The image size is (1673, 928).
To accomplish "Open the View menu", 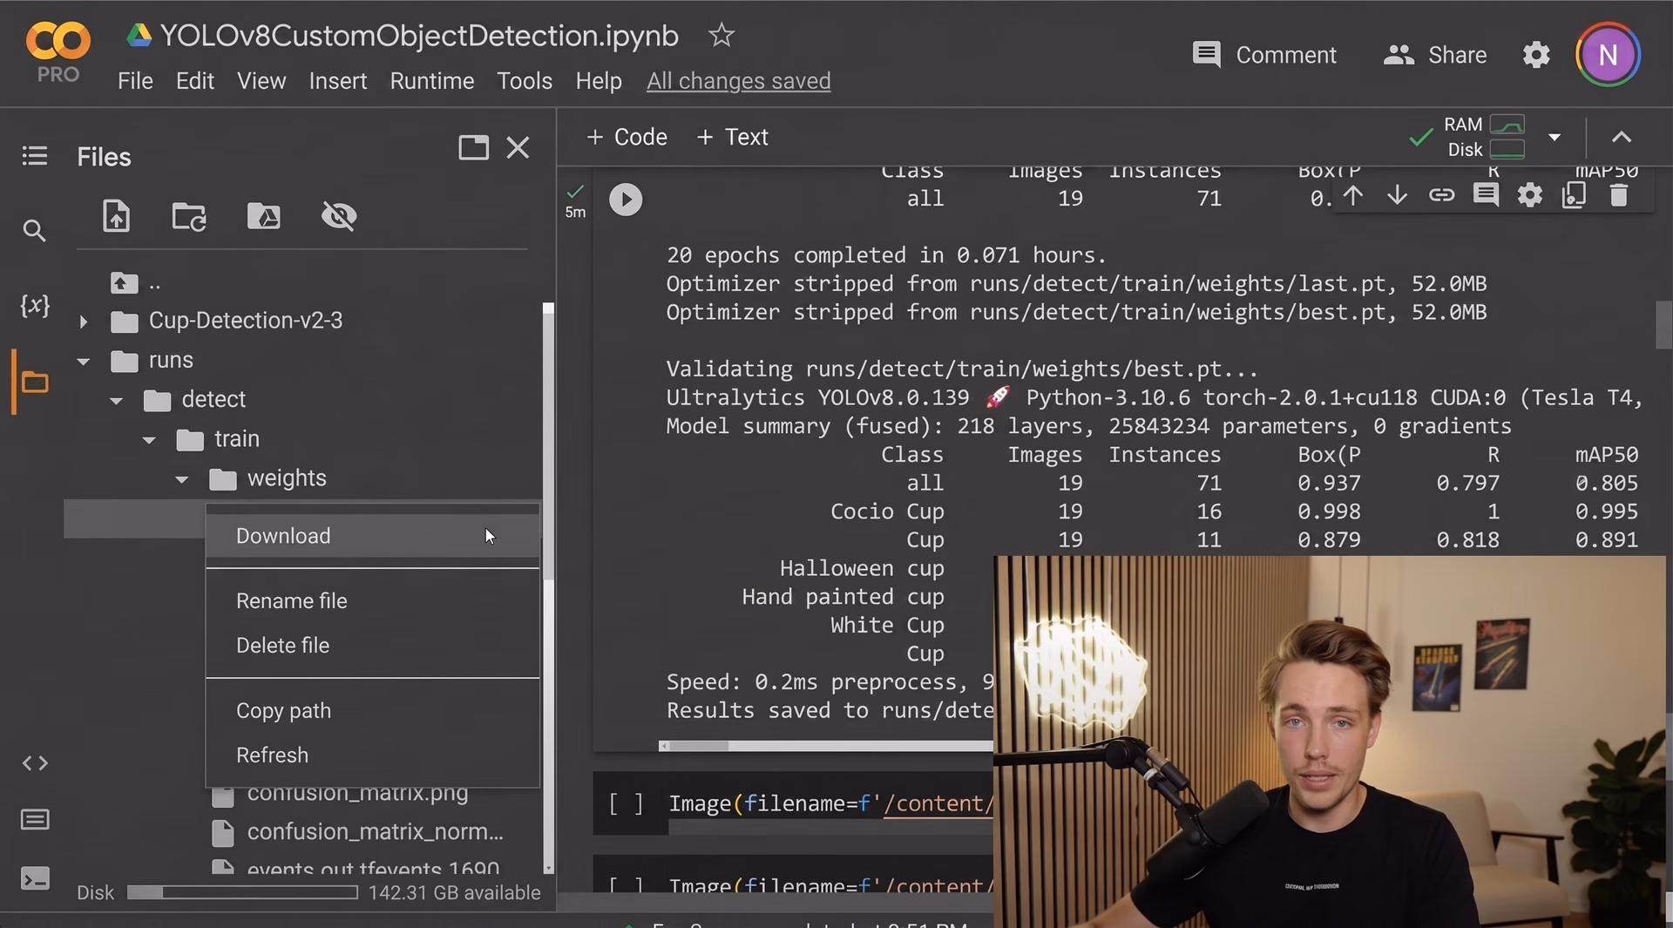I will point(261,81).
